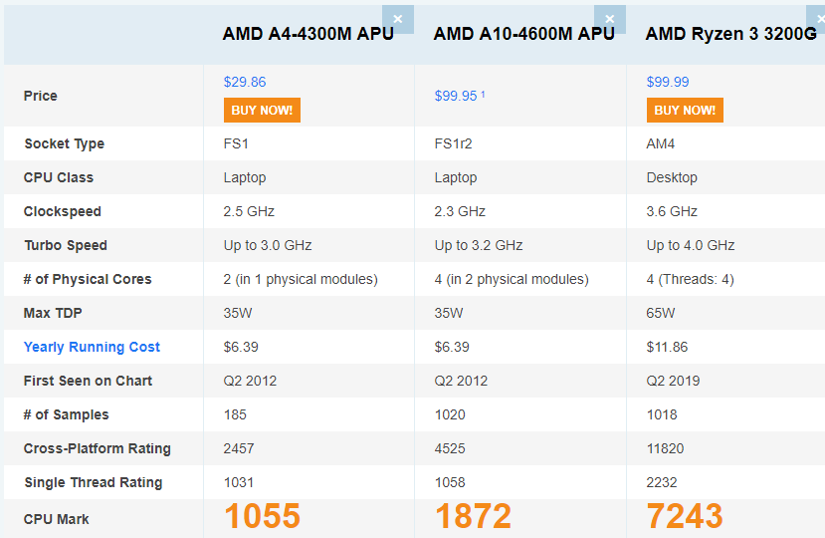Select the 4525 cross-platform rating

pyautogui.click(x=450, y=448)
